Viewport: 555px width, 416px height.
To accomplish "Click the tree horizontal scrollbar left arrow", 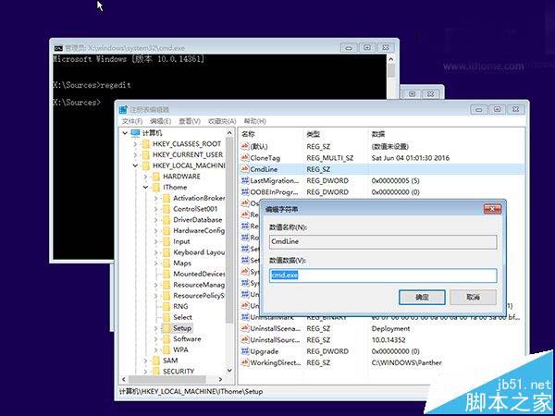I will point(124,379).
